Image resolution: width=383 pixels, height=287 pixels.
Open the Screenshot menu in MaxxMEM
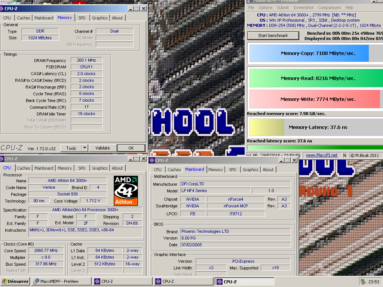(x=303, y=7)
